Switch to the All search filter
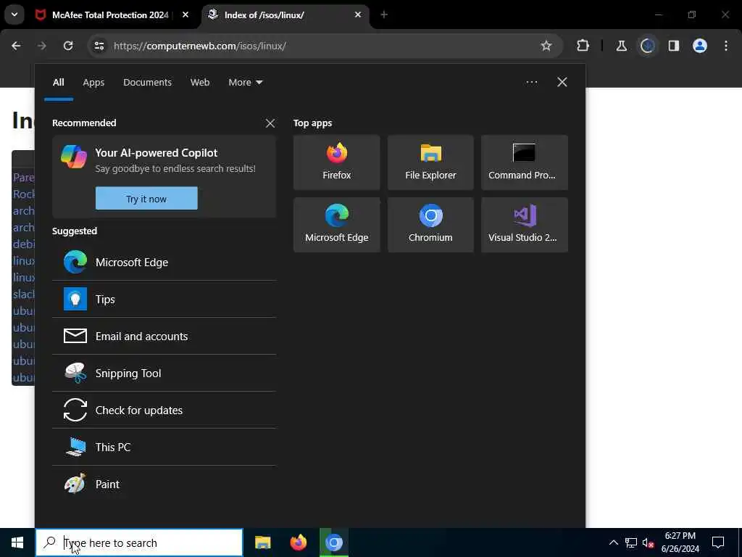 [58, 83]
